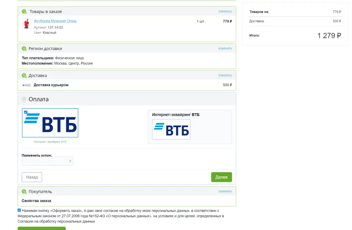The height and width of the screenshot is (230, 352).
Task: Click изменить in the Регион доставки section
Action: pos(225,48)
